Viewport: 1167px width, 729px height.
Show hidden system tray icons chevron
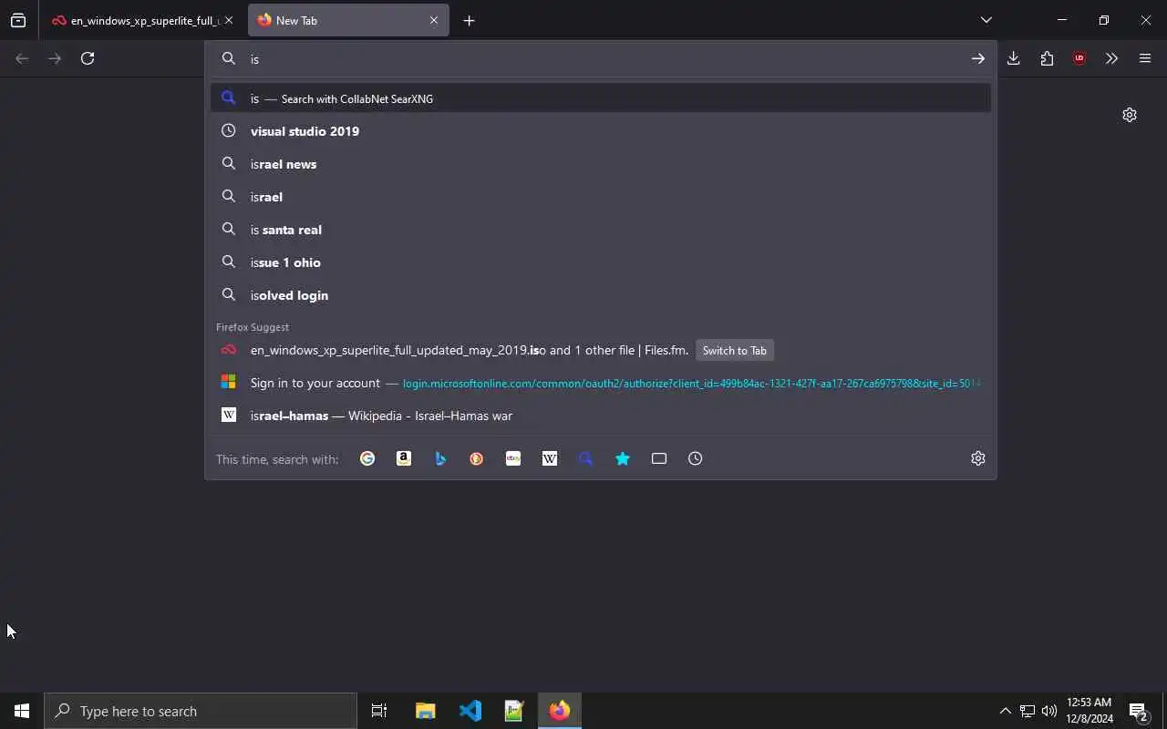pyautogui.click(x=1005, y=711)
